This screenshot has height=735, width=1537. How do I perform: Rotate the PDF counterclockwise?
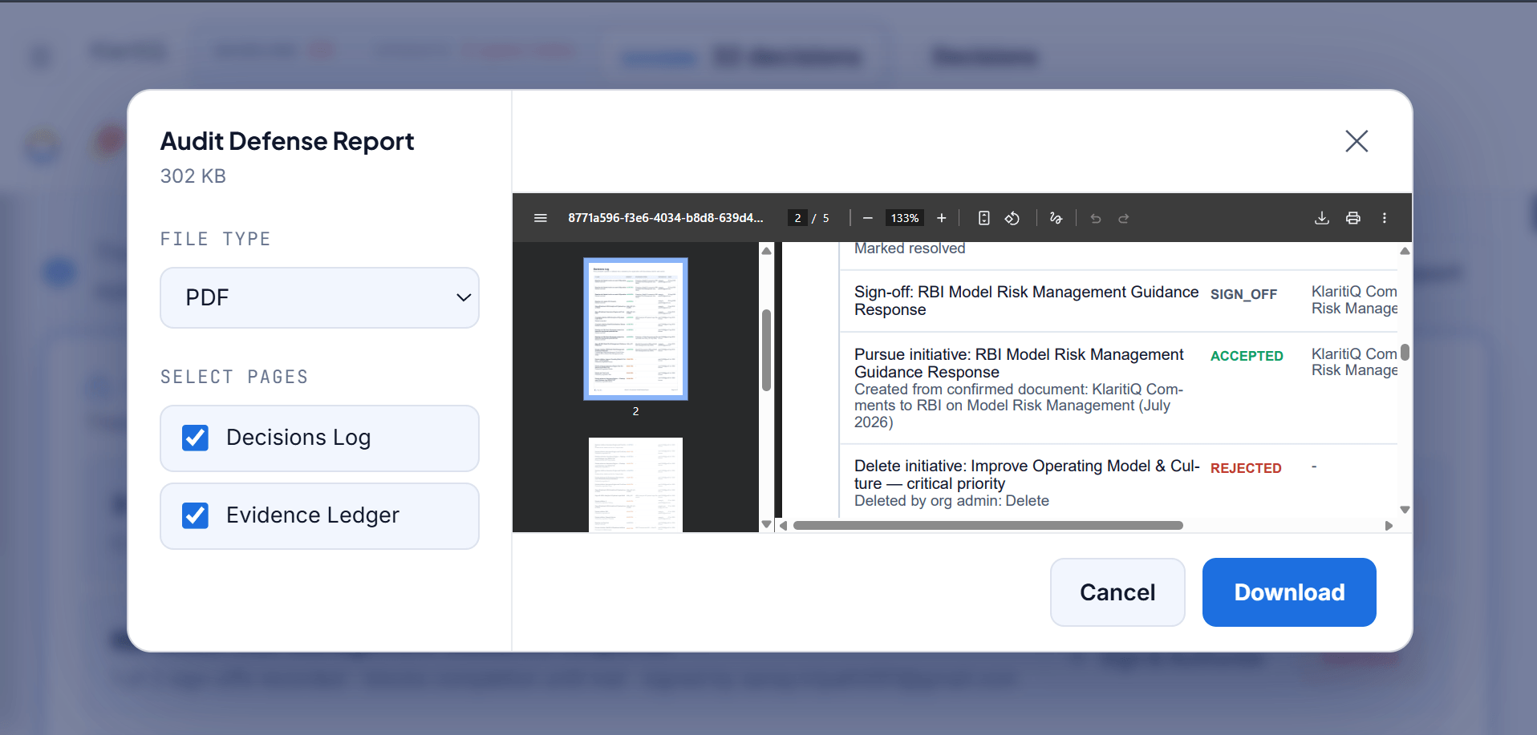[x=1012, y=218]
